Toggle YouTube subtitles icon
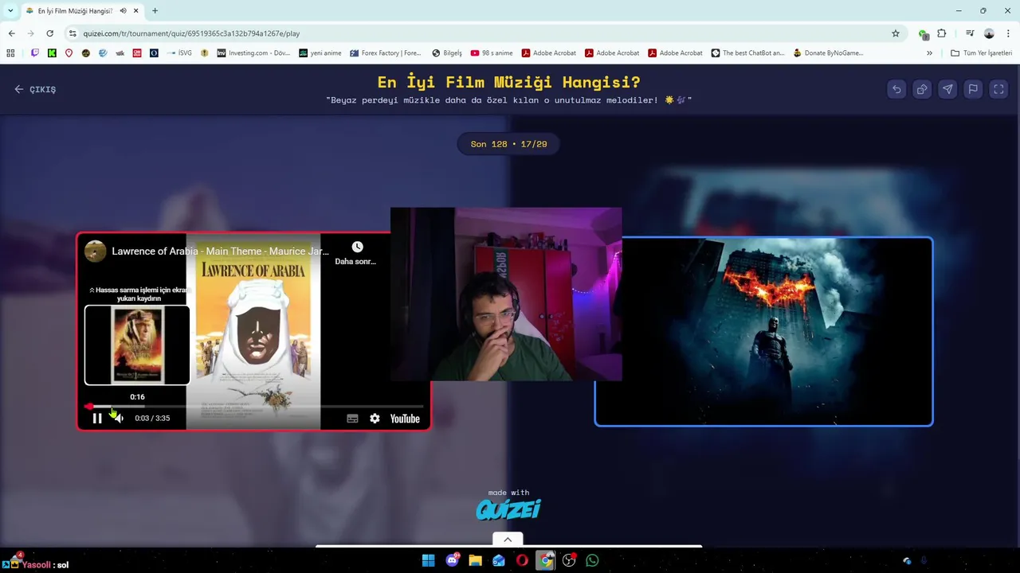This screenshot has width=1020, height=573. [352, 419]
